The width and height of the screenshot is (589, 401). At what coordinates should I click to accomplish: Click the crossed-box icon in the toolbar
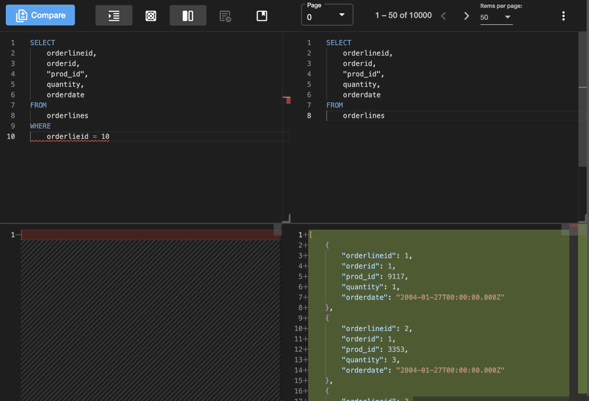pos(151,16)
